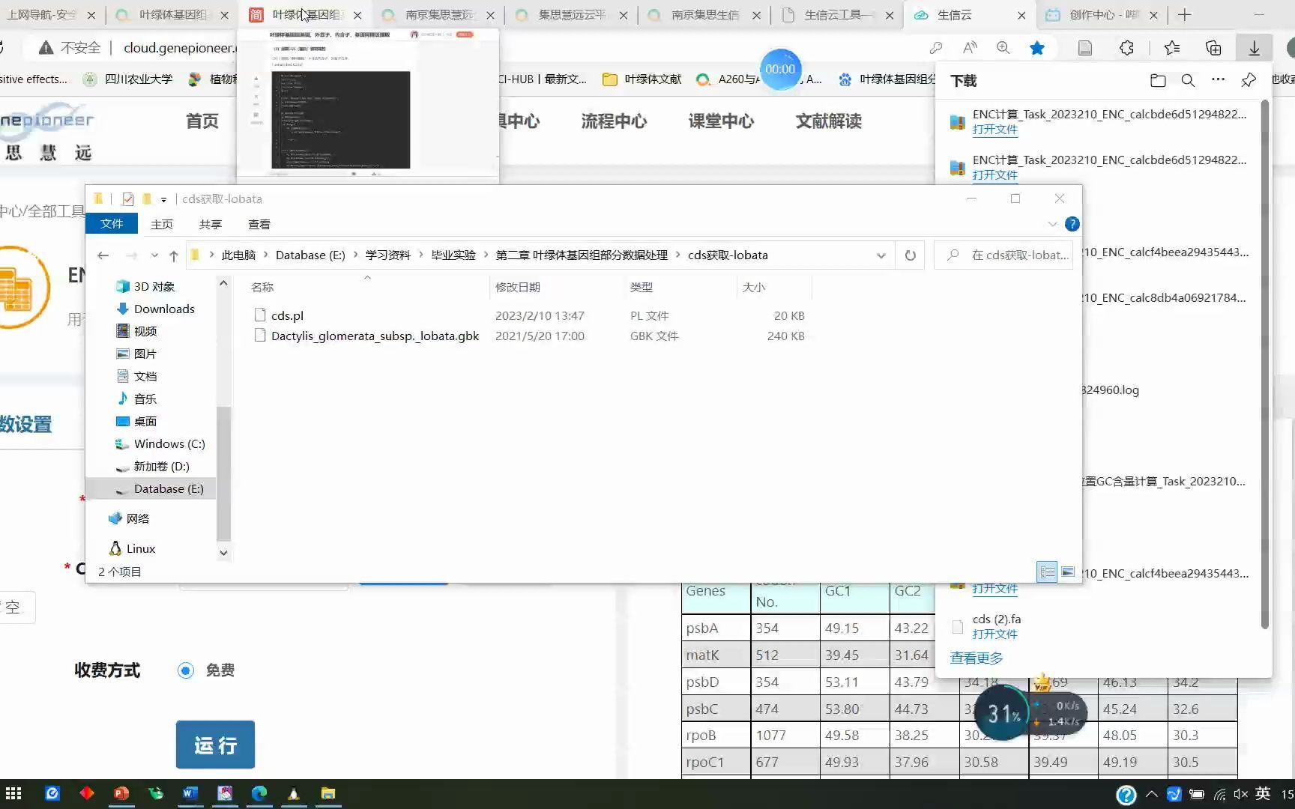
Task: Select 网络 in navigation pane
Action: tap(138, 518)
